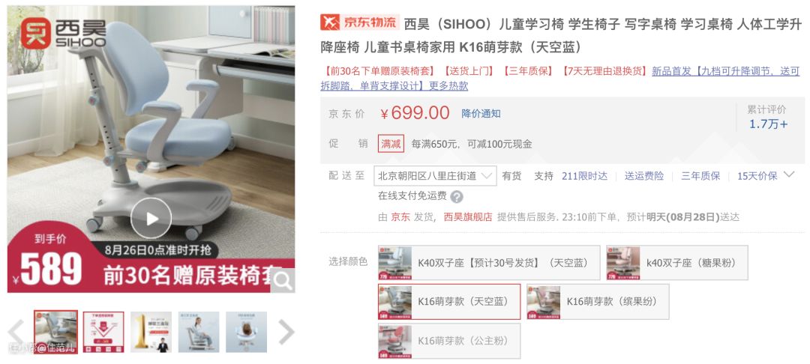Screen dimensions: 810x364
Task: Click the magnifier zoom icon on product image
Action: coord(283,280)
